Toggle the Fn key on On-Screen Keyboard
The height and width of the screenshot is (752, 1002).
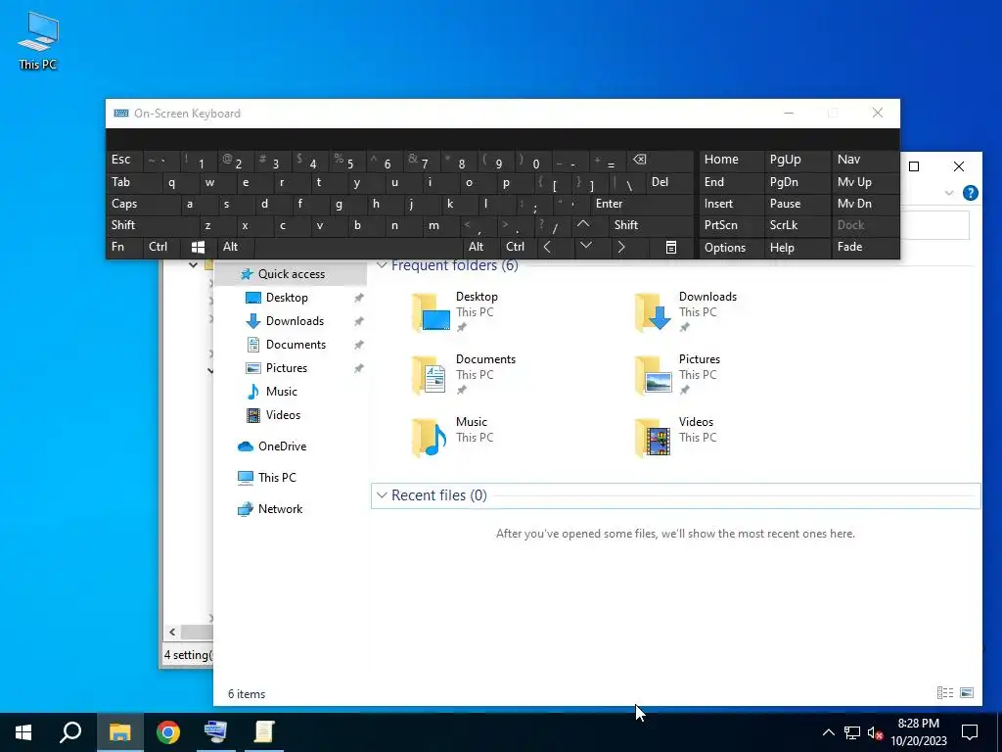(x=124, y=248)
